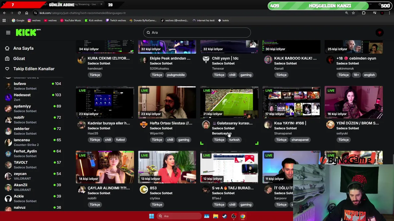The width and height of the screenshot is (394, 221).
Task: Click the Ganali channel avatar
Action: [x=268, y=60]
